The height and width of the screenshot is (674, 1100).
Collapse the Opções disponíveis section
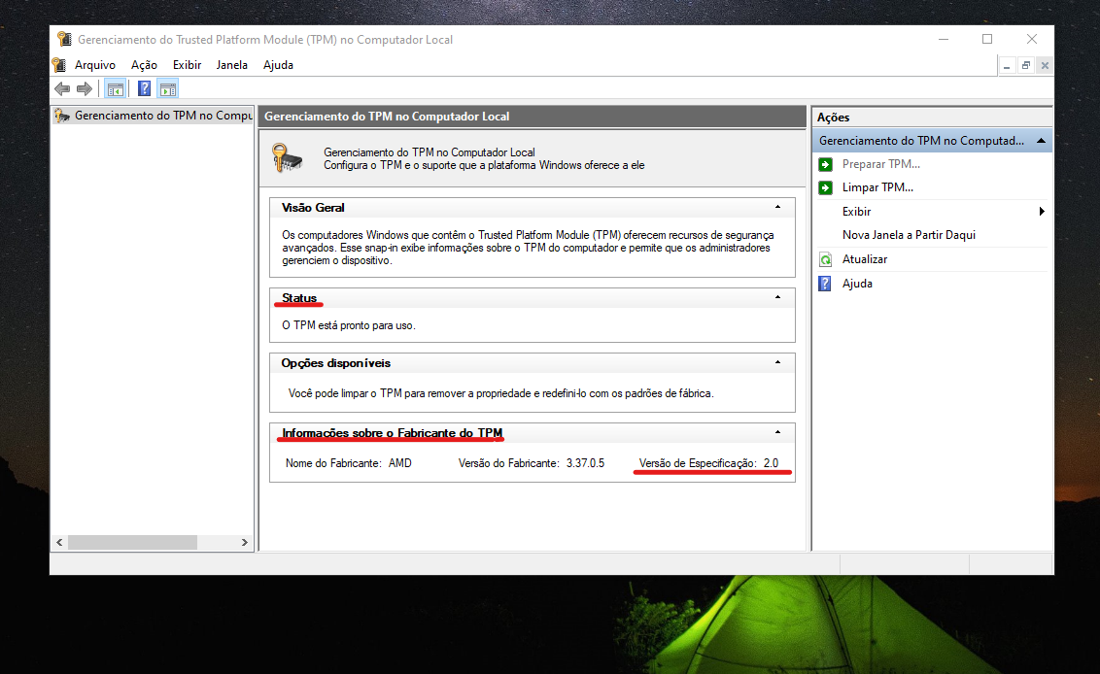777,362
